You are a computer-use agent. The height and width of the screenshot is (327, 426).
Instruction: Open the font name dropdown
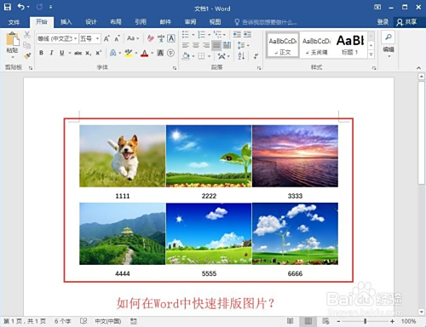point(76,38)
